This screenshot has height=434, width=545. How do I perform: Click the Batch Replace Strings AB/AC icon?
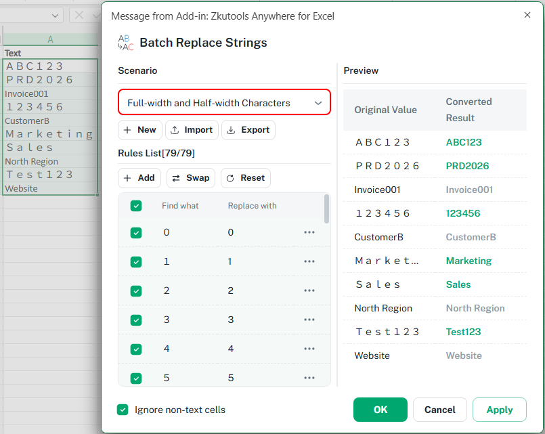(x=125, y=43)
